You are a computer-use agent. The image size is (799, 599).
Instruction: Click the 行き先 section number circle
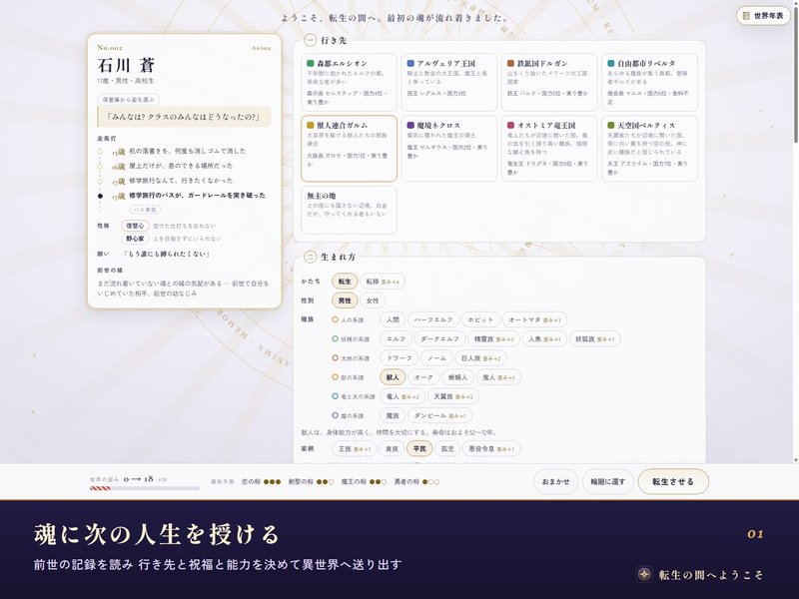click(310, 40)
